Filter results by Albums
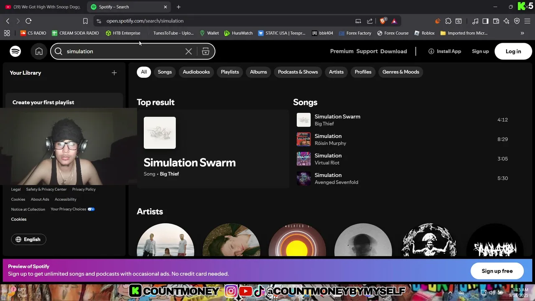This screenshot has height=301, width=535. pos(258,72)
